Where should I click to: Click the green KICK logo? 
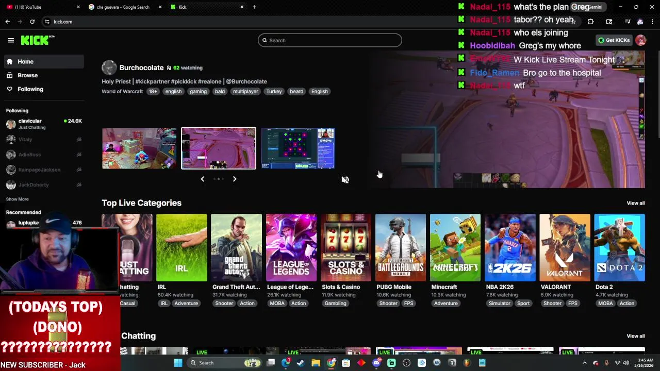pyautogui.click(x=37, y=40)
